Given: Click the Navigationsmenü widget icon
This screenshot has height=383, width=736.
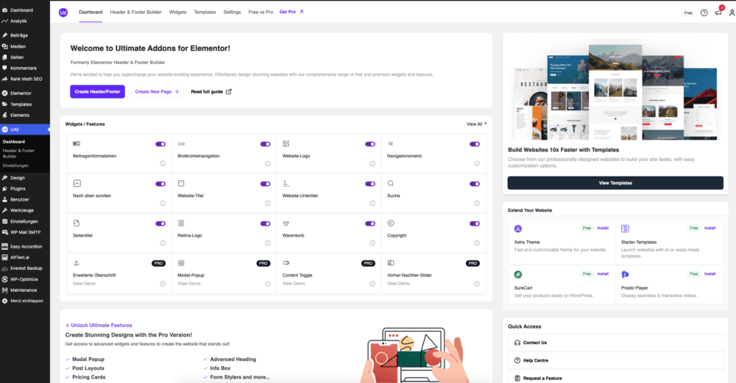Looking at the screenshot, I should click(391, 143).
